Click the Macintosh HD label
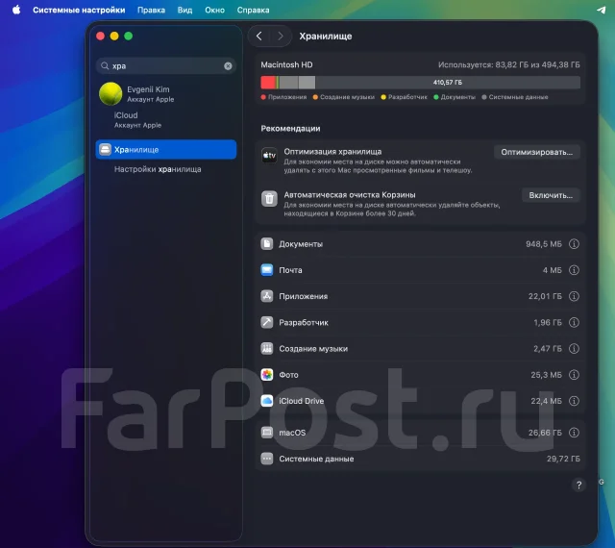This screenshot has width=615, height=548. 286,64
